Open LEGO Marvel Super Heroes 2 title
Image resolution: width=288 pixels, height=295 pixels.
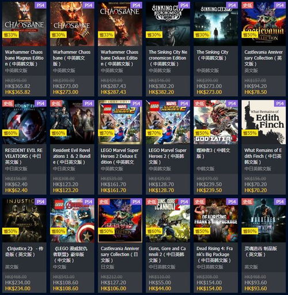pyautogui.click(x=166, y=156)
